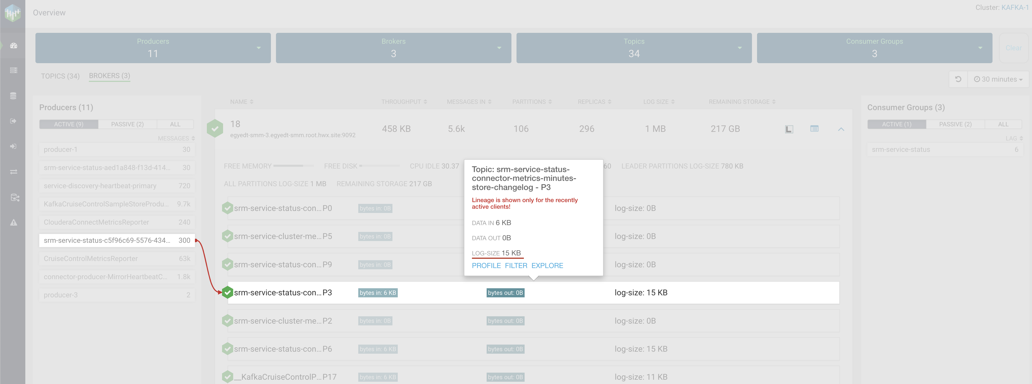This screenshot has height=384, width=1032.
Task: Open the Overview dashboard gauge icon
Action: 14,45
